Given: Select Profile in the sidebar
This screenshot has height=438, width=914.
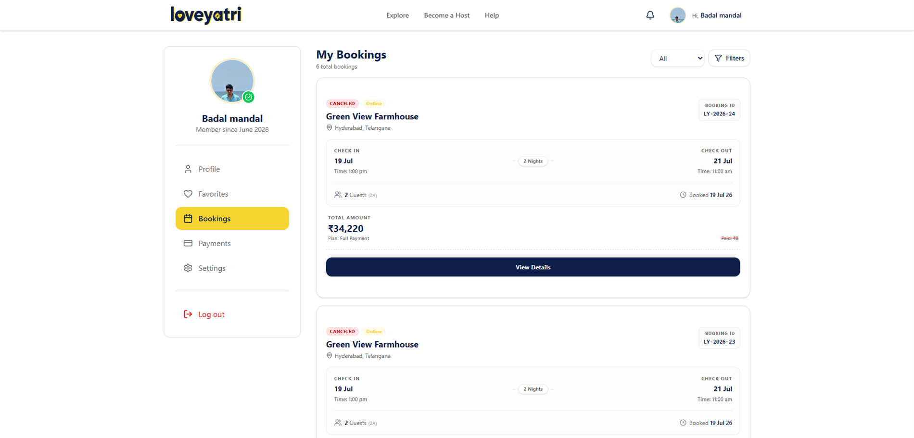Looking at the screenshot, I should pos(232,169).
